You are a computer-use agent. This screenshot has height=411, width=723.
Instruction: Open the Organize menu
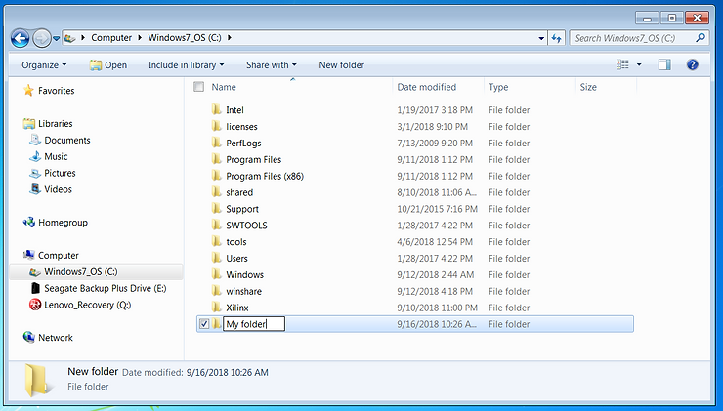pyautogui.click(x=44, y=65)
